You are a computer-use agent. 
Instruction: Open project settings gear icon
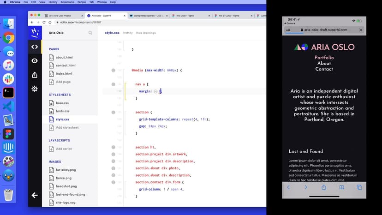35,89
